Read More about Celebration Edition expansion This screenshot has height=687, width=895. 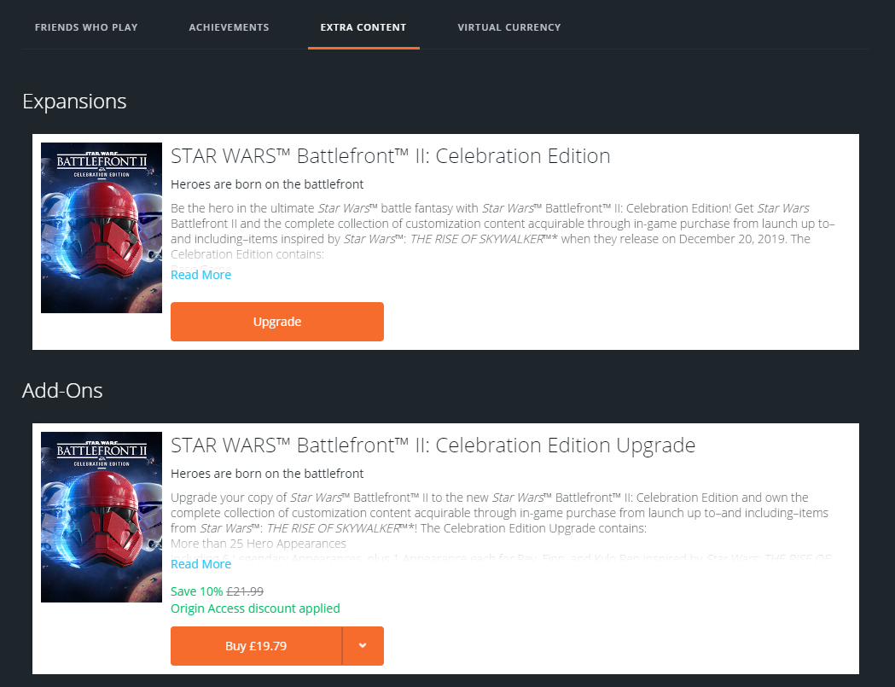coord(201,275)
